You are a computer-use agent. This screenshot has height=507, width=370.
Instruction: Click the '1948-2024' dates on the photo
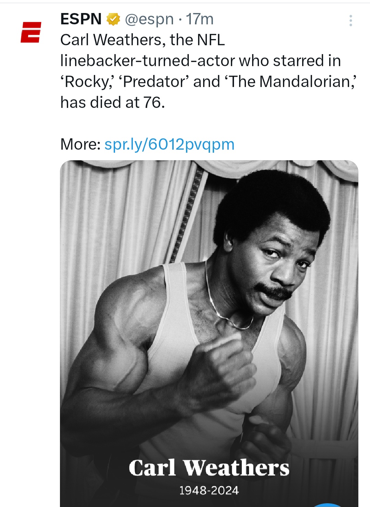209,491
